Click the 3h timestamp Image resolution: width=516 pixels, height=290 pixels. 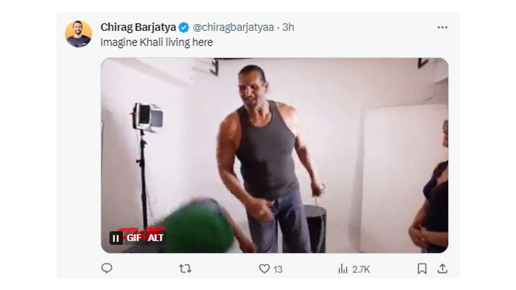click(288, 27)
